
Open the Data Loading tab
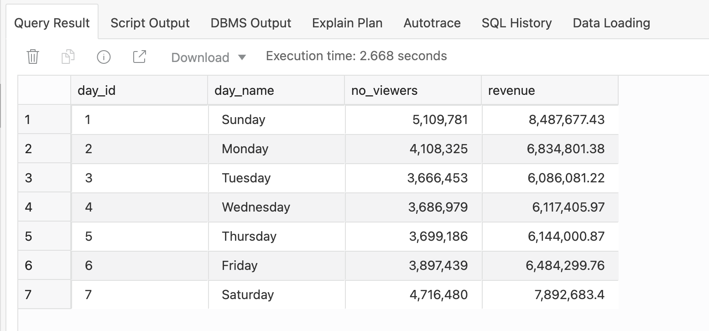(x=611, y=23)
